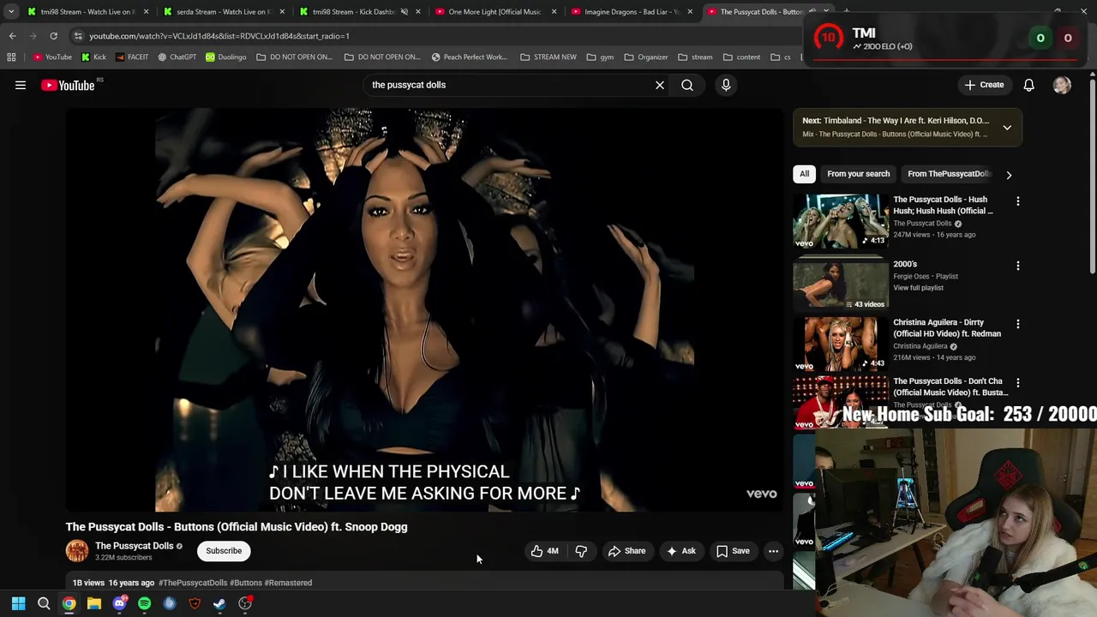Open the YouTube bookmark in bookmarks bar
This screenshot has height=617, width=1097.
coord(52,57)
